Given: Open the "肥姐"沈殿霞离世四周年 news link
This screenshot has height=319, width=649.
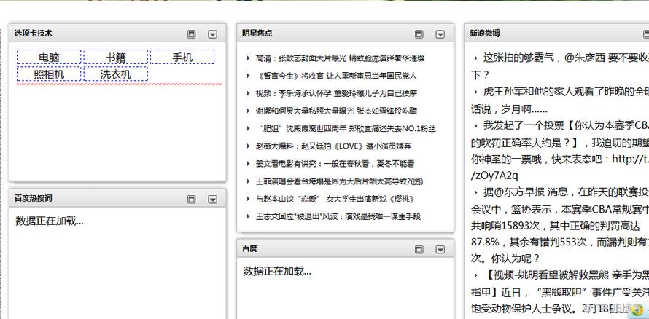Looking at the screenshot, I should pyautogui.click(x=346, y=128).
